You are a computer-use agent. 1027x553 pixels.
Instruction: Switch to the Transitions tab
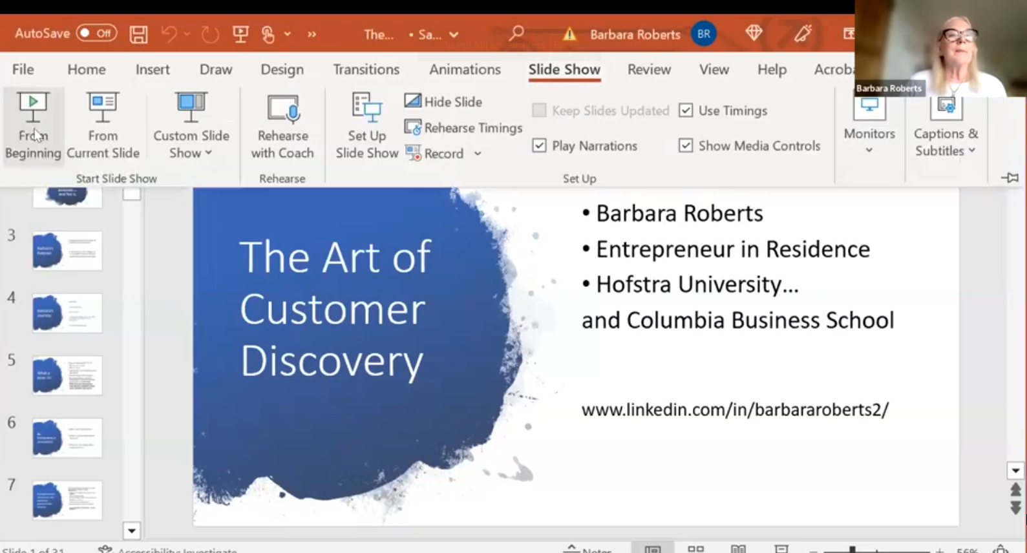(x=366, y=69)
